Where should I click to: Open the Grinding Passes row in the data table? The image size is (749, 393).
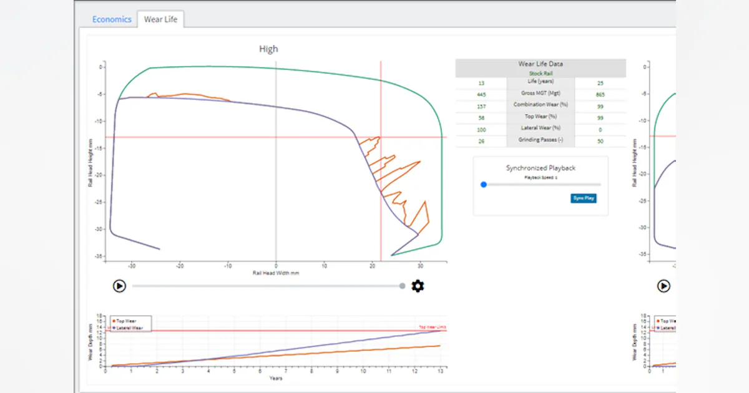tap(541, 140)
